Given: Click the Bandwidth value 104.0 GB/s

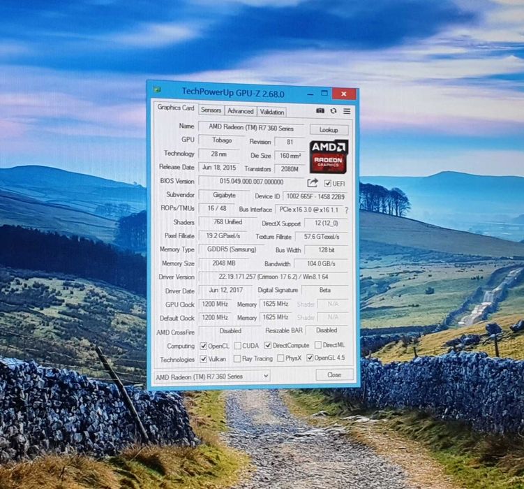Looking at the screenshot, I should click(x=321, y=264).
